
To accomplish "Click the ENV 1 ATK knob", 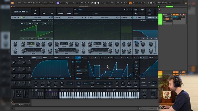I will pos(36,83).
